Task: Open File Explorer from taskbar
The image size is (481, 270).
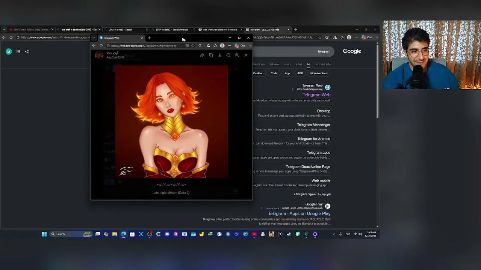Action: [x=115, y=234]
